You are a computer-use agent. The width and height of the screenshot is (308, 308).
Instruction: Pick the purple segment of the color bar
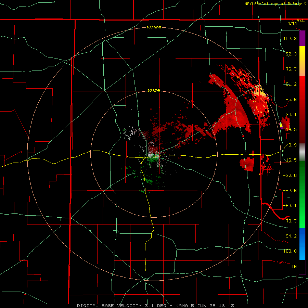(302, 38)
